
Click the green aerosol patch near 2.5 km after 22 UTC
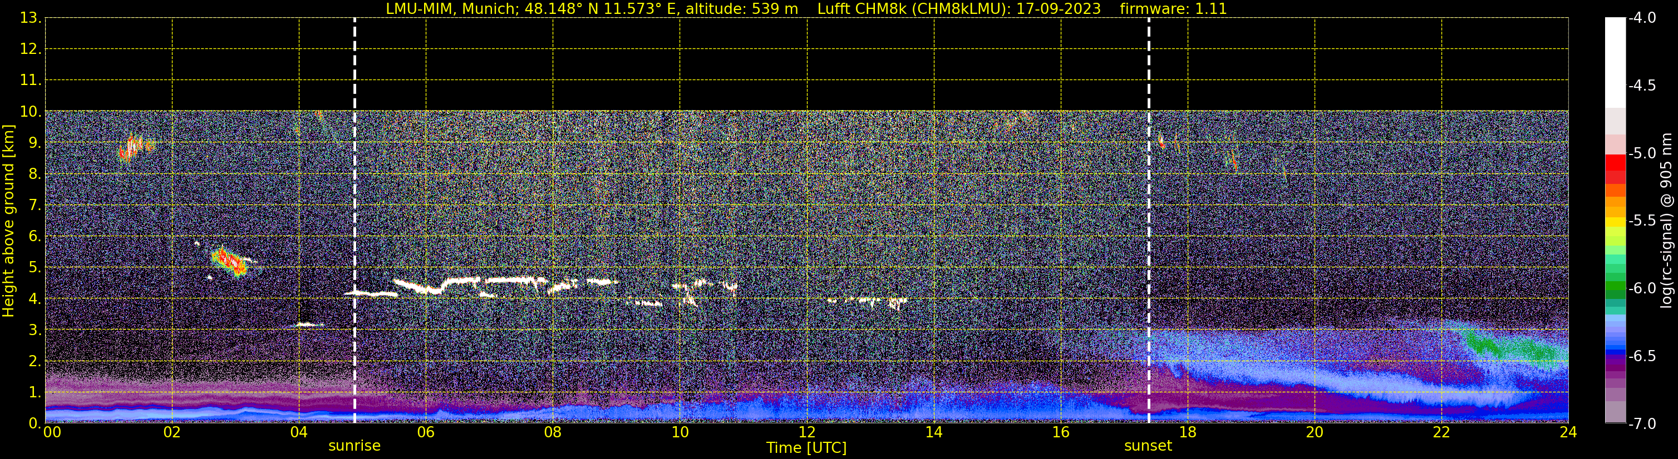tap(1517, 347)
